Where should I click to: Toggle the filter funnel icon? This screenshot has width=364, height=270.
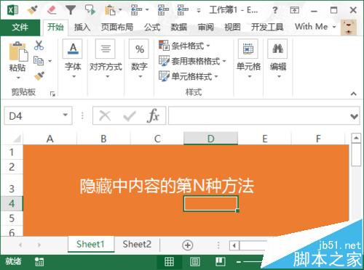click(x=71, y=10)
